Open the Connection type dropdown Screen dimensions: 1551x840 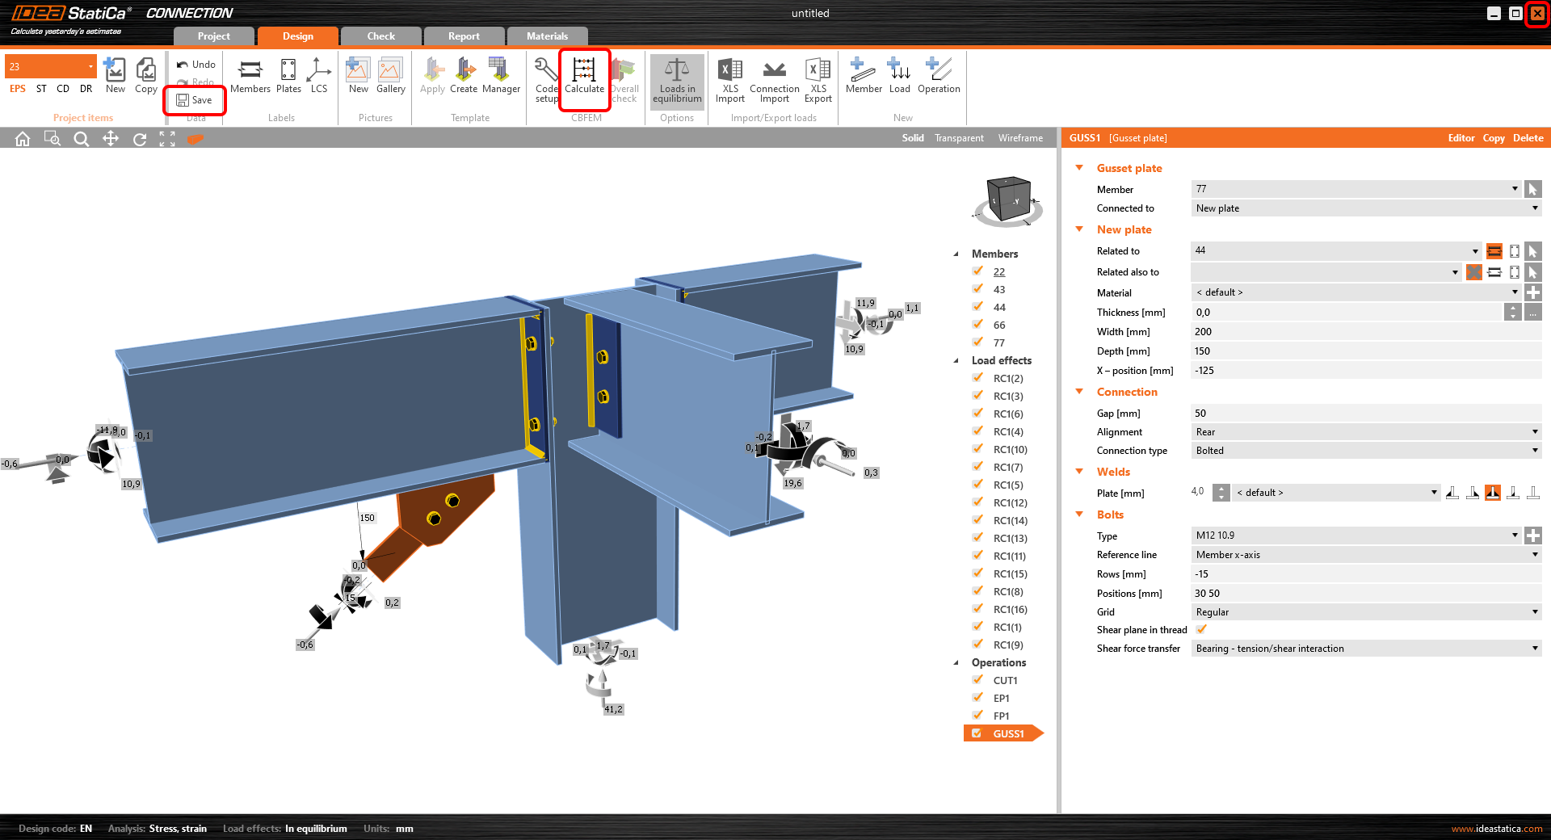point(1365,451)
